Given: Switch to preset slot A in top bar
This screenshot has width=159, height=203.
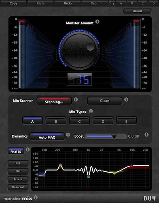Looking at the screenshot, I should pos(121,3).
